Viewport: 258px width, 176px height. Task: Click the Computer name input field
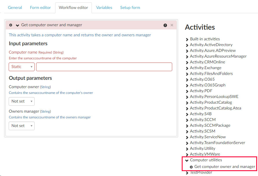[x=104, y=67]
